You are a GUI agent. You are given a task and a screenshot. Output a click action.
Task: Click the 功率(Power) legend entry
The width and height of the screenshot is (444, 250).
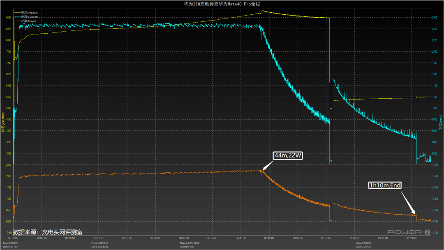pyautogui.click(x=29, y=21)
